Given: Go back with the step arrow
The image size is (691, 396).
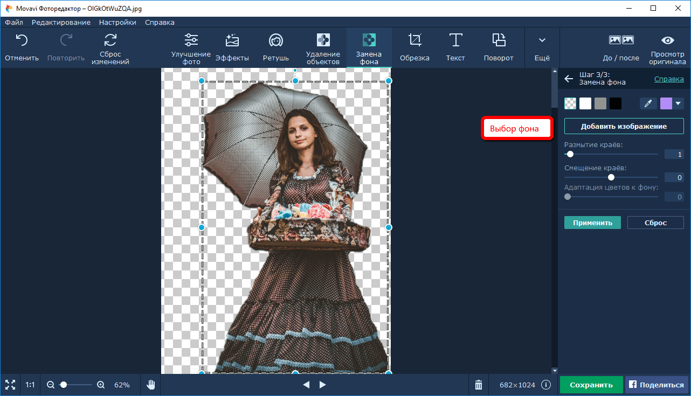Looking at the screenshot, I should point(569,79).
